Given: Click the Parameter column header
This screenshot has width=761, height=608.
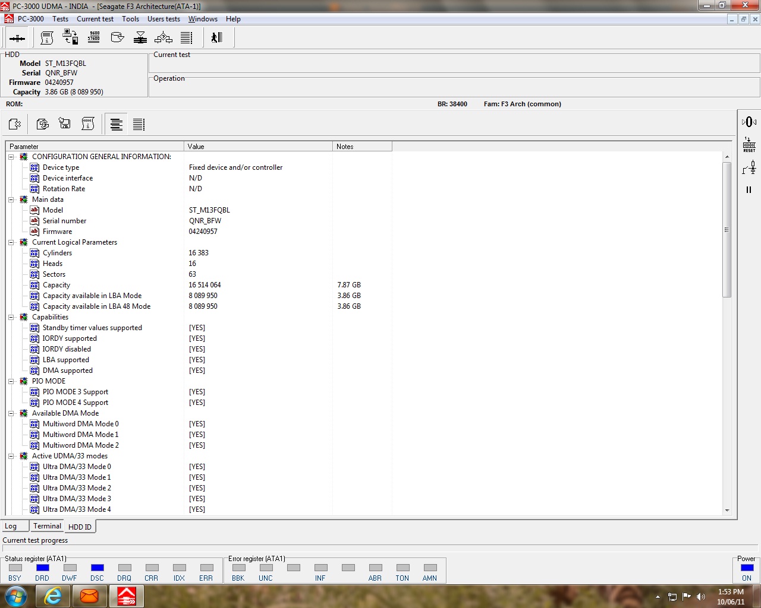Looking at the screenshot, I should point(95,146).
